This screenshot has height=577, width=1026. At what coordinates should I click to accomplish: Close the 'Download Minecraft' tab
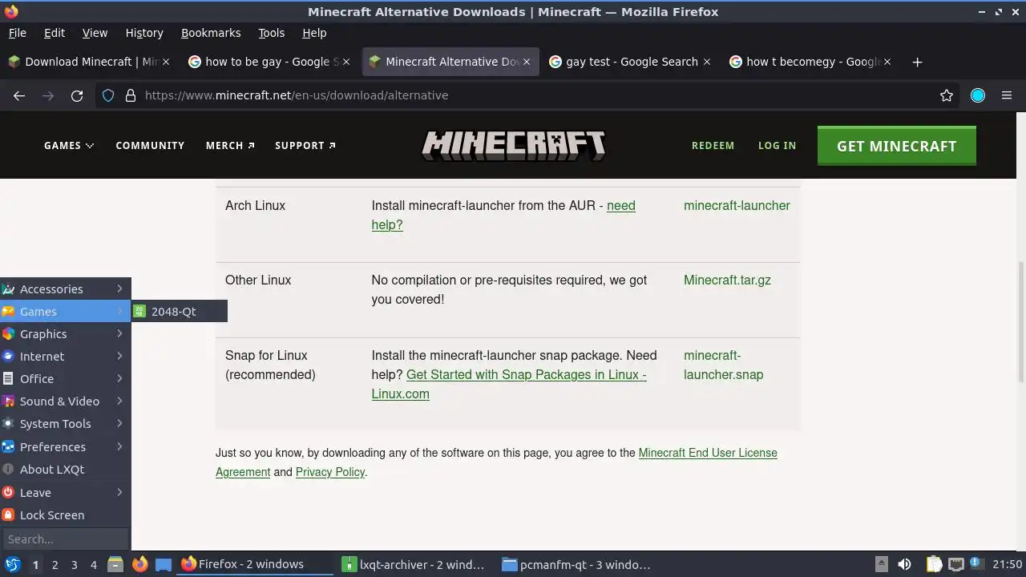tap(166, 62)
